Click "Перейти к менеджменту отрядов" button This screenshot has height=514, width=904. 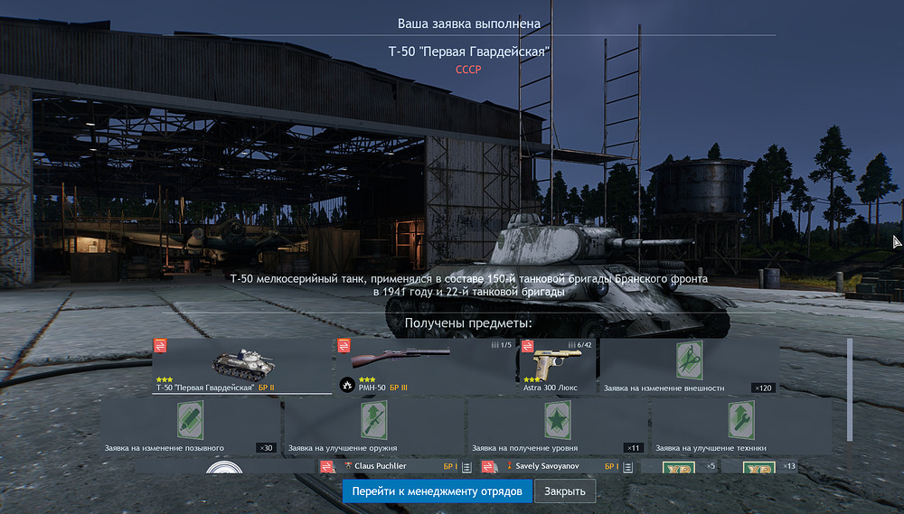click(437, 491)
